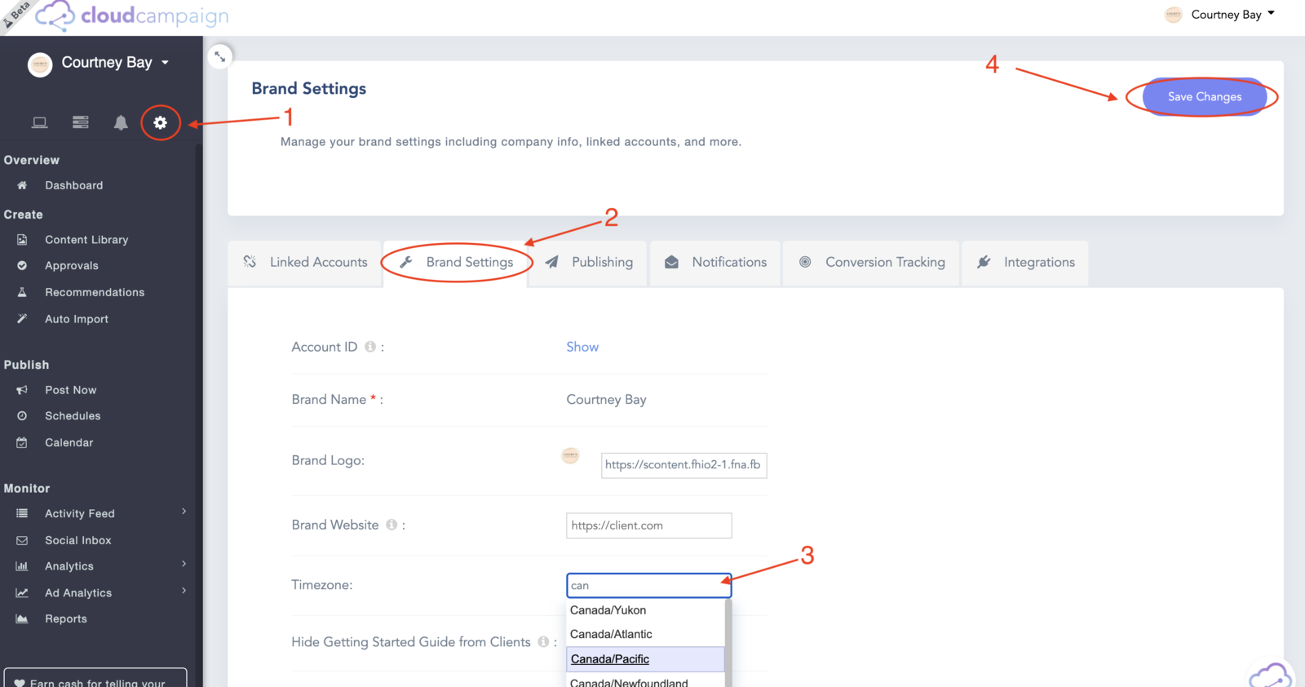Viewport: 1305px width, 687px height.
Task: Click the Brand Logo URL input field
Action: tap(683, 465)
